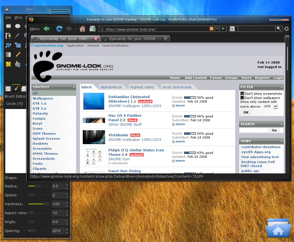
Task: Click throbber gear icon in Firefox toolbar
Action: click(x=286, y=29)
